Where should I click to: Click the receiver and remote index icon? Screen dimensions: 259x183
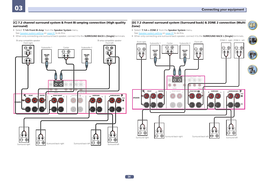tap(252, 40)
